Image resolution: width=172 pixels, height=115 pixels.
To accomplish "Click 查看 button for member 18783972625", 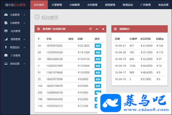I will pyautogui.click(x=98, y=46).
